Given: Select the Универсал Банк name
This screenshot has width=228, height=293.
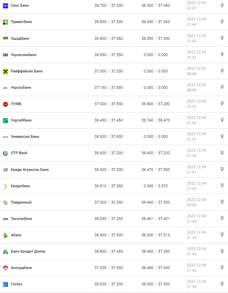Looking at the screenshot, I should [25, 136].
